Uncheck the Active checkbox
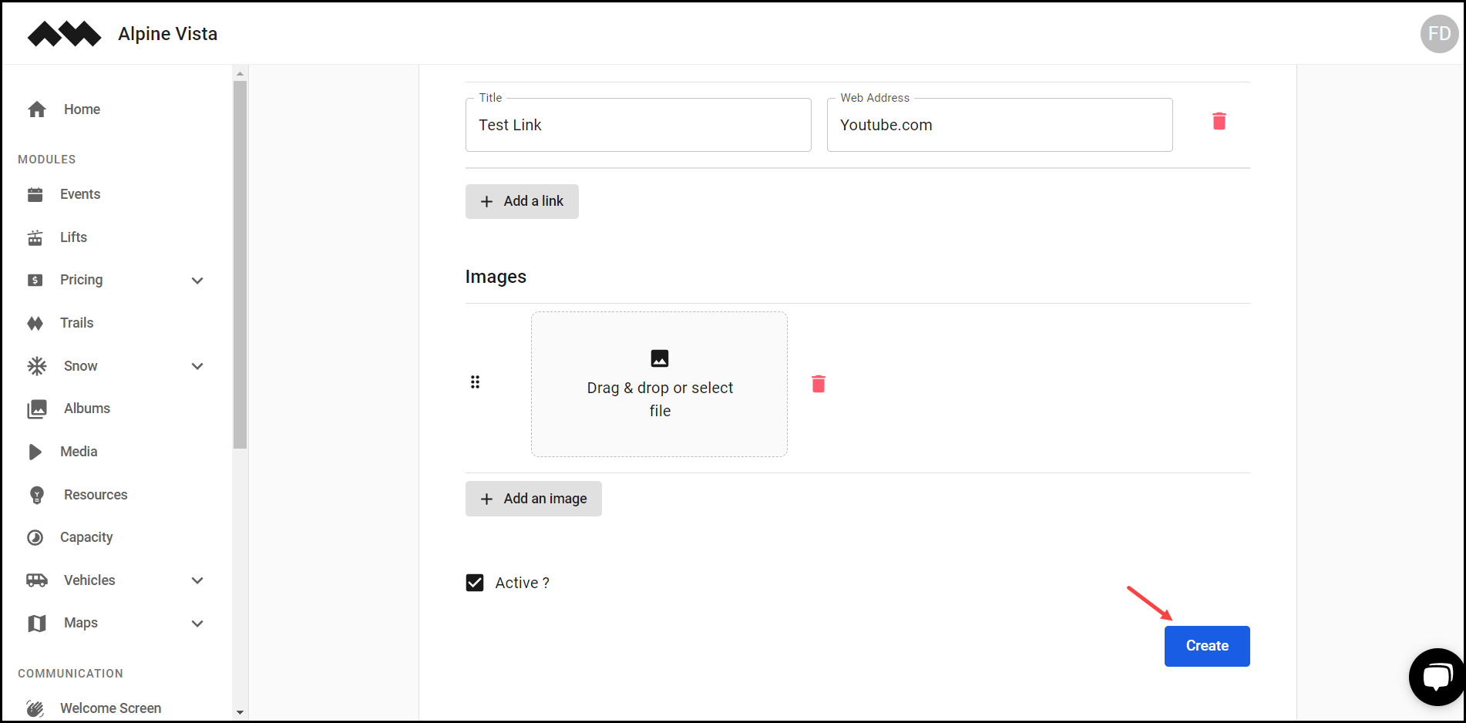The width and height of the screenshot is (1466, 723). point(475,583)
